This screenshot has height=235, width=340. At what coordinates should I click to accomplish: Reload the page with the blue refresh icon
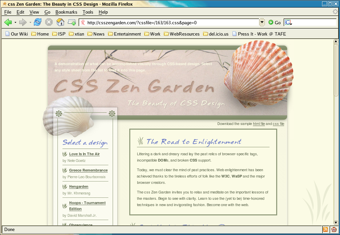(38, 22)
